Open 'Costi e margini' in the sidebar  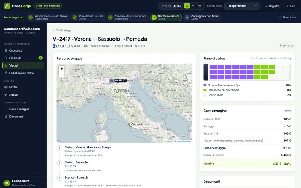(x=23, y=109)
